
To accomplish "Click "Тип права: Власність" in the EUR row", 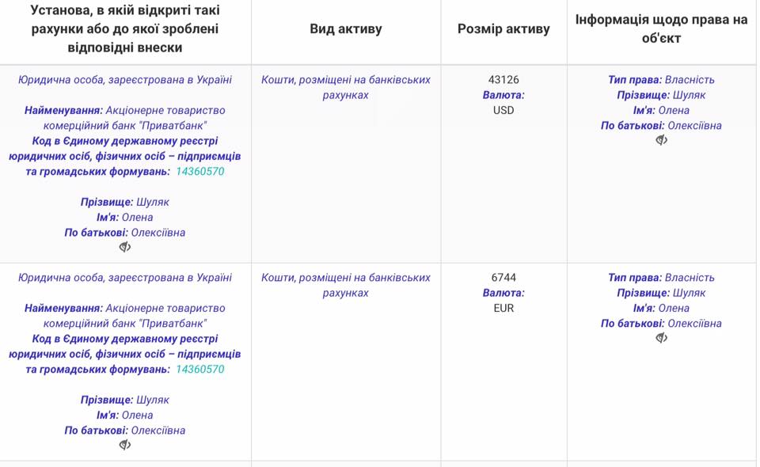I will pyautogui.click(x=661, y=278).
